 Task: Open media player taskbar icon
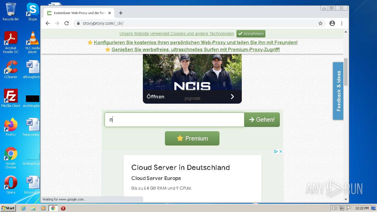click(43, 208)
